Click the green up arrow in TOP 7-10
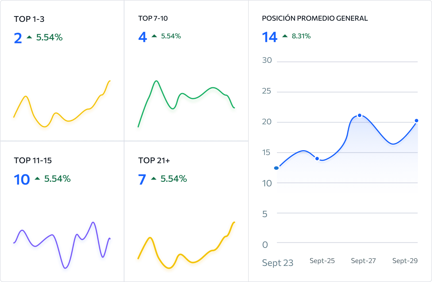 [154, 36]
